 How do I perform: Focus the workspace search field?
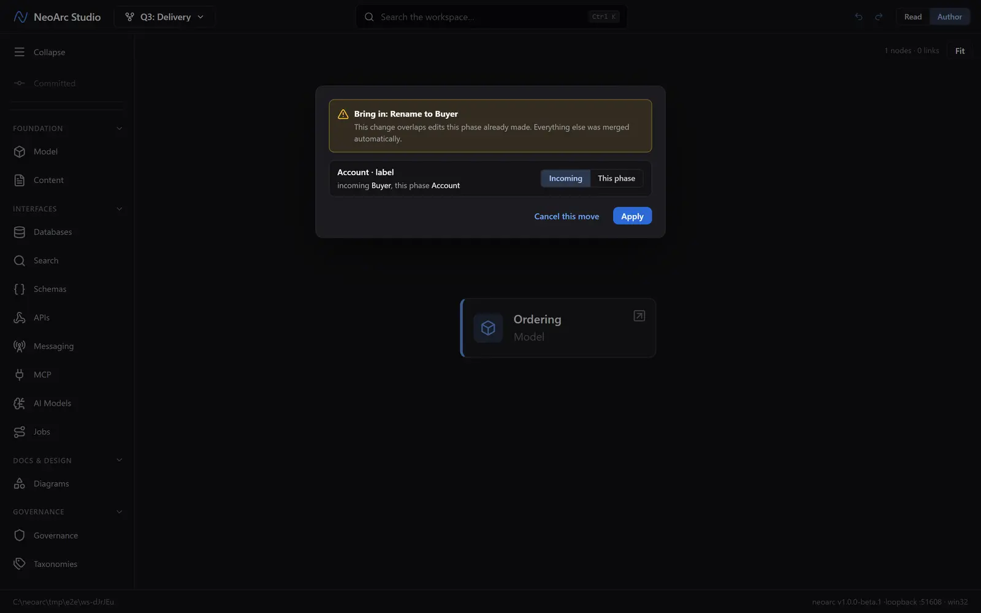(x=491, y=17)
